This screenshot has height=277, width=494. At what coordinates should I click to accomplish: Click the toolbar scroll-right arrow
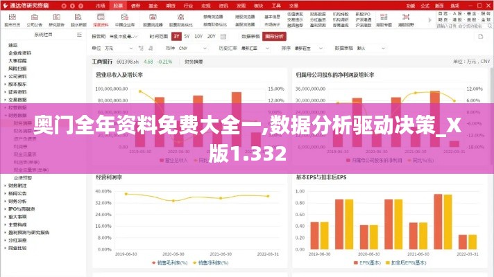pos(429,20)
